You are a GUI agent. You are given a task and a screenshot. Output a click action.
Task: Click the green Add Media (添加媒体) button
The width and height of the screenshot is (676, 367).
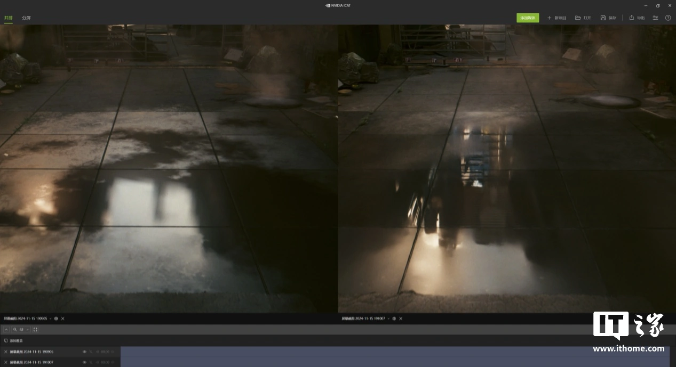(527, 18)
